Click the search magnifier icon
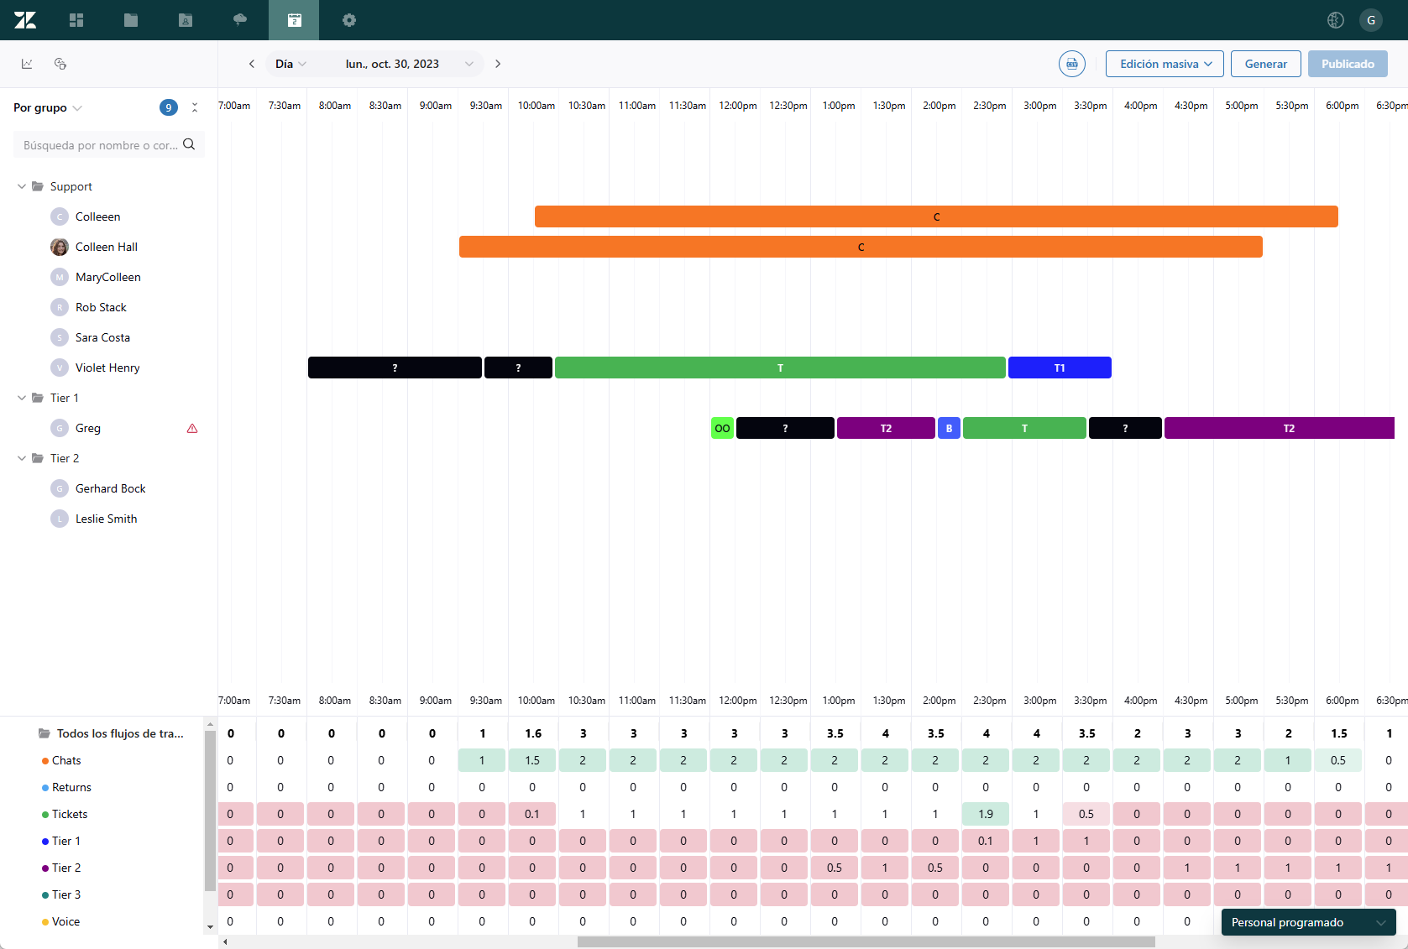 (189, 144)
